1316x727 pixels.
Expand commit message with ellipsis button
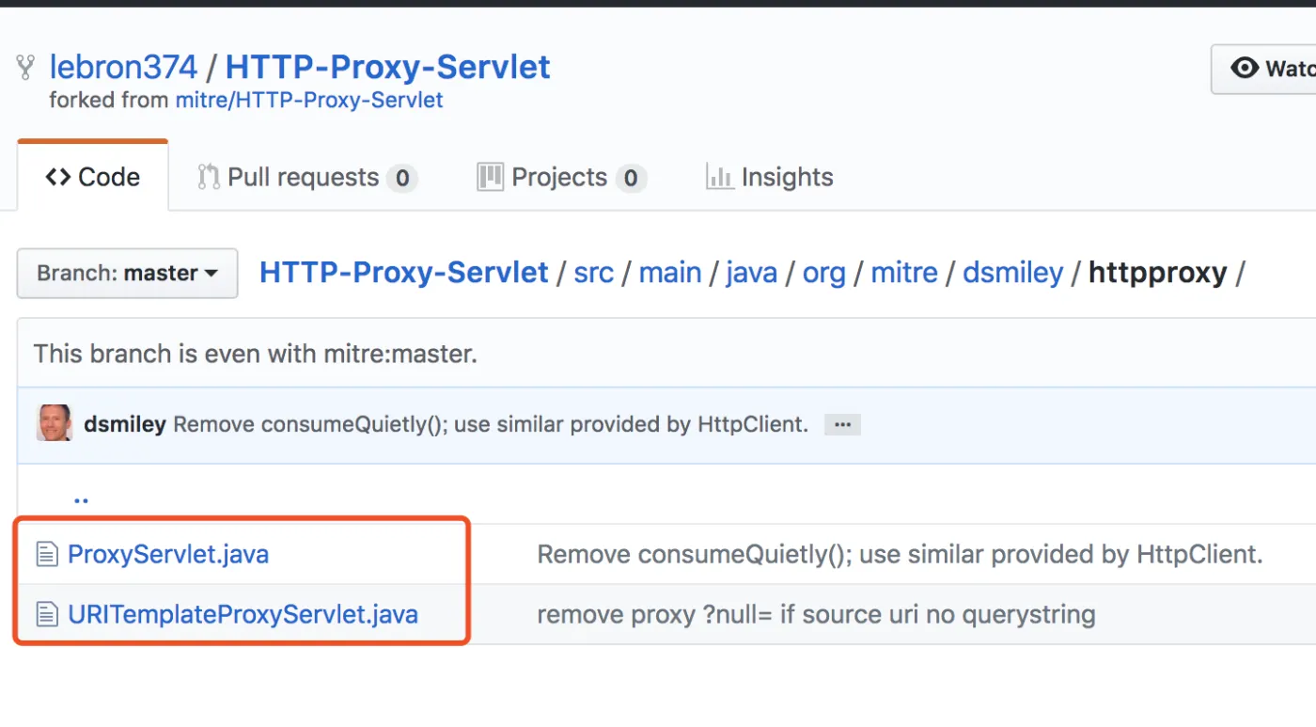pos(842,425)
